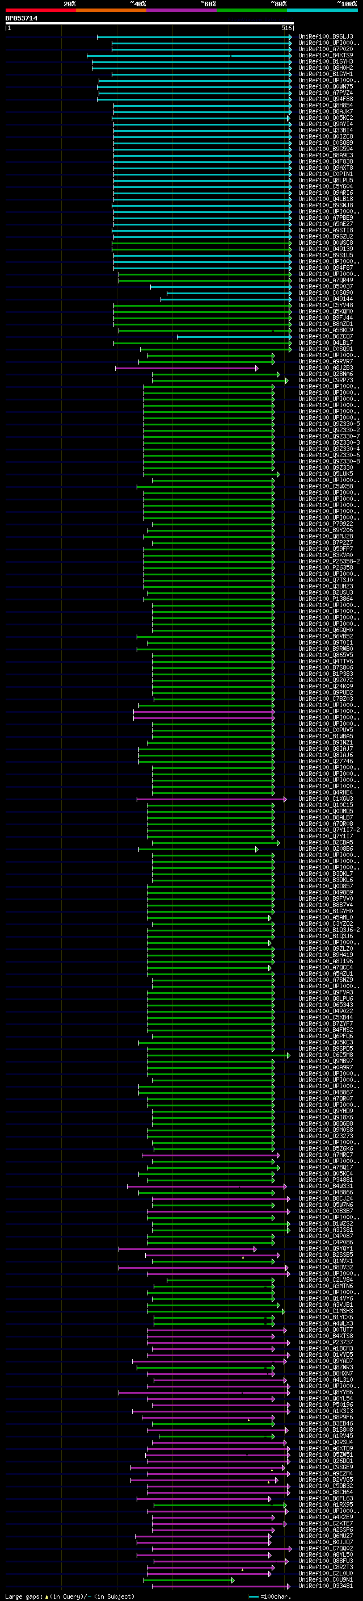The image size is (363, 1601).
Task: Select the UniRef100_Q88FU3 label
Action: tap(325, 1561)
